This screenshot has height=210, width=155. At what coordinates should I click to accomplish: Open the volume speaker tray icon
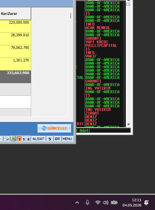pos(106,203)
